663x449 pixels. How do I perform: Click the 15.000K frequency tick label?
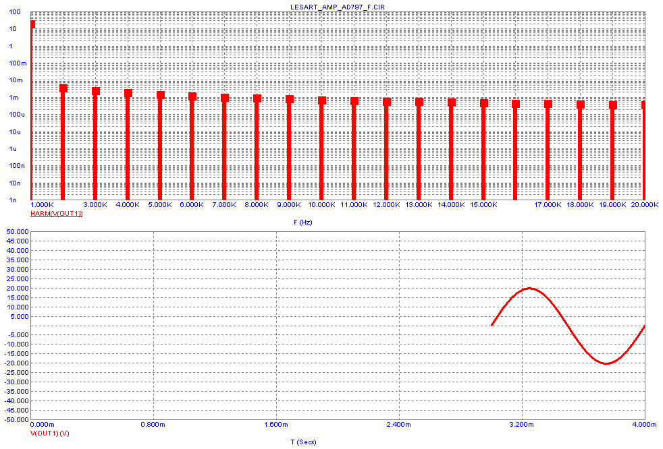(x=483, y=204)
